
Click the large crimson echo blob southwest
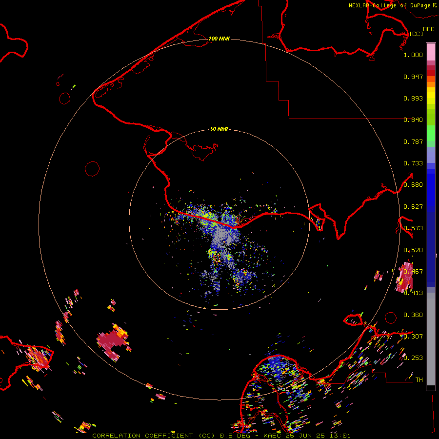coord(113,341)
